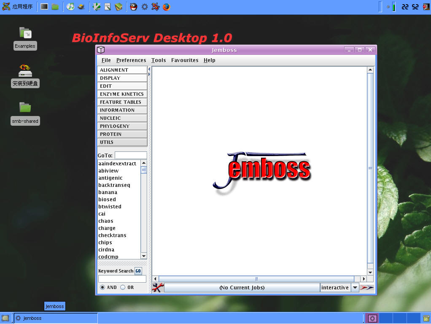Expand the DISPLAY program menu

coord(122,78)
